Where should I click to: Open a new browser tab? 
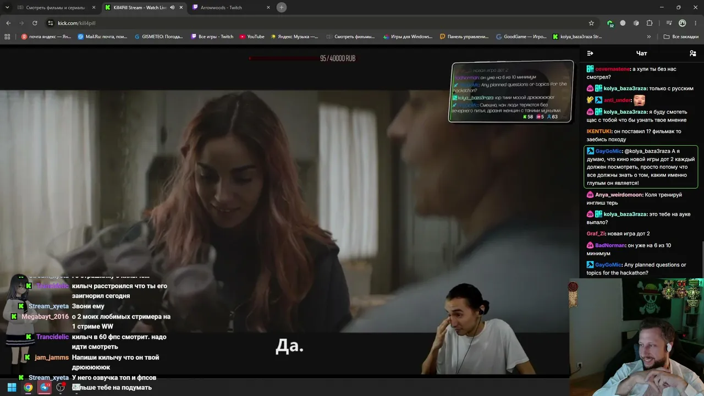coord(282,8)
